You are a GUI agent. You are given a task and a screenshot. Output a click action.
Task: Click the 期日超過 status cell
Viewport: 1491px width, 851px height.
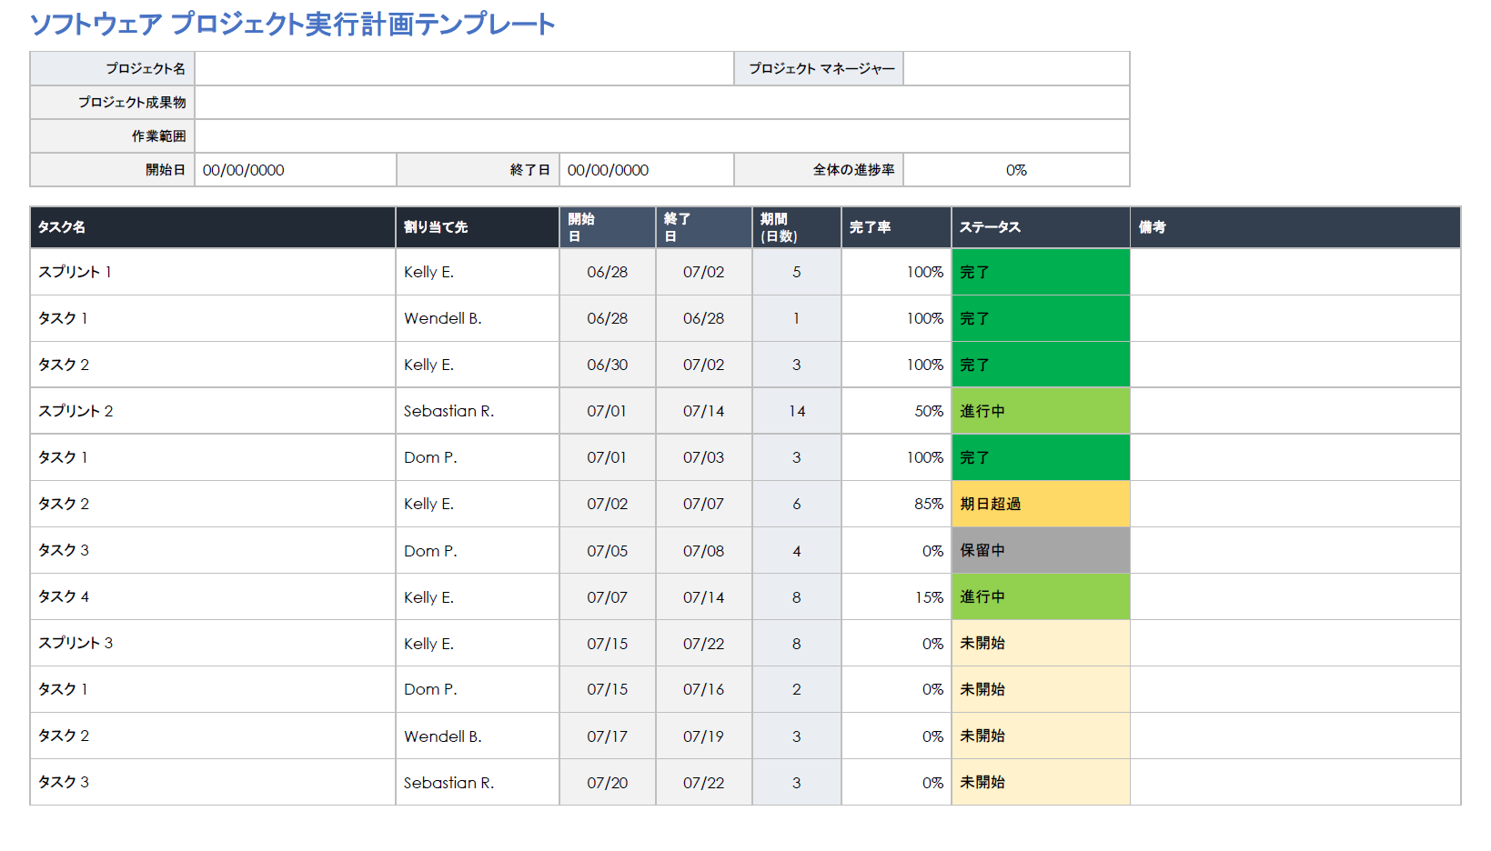tap(1041, 504)
